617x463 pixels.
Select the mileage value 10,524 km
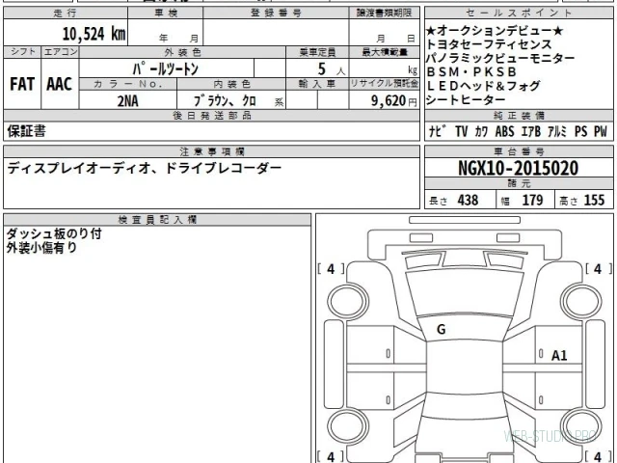94,34
